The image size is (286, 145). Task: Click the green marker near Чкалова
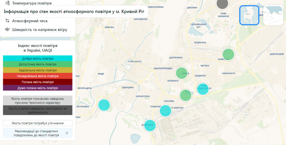(x=186, y=95)
